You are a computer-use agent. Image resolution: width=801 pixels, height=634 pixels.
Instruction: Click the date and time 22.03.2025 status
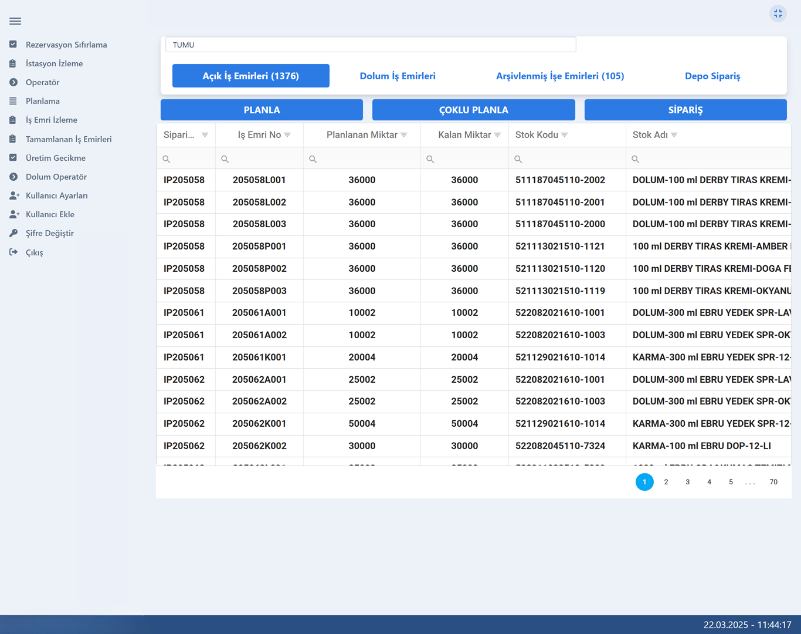click(x=748, y=625)
